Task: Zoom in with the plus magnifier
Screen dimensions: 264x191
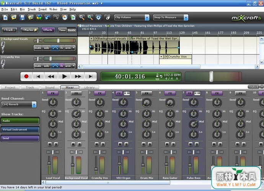Action: [90, 18]
